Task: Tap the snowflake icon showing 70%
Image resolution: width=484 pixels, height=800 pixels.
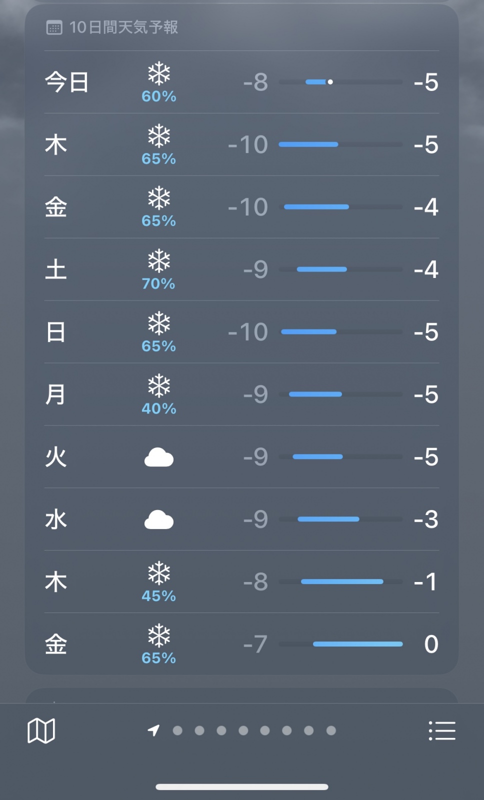Action: pos(159,261)
